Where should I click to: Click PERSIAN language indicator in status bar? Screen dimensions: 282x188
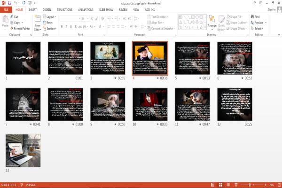pyautogui.click(x=31, y=185)
